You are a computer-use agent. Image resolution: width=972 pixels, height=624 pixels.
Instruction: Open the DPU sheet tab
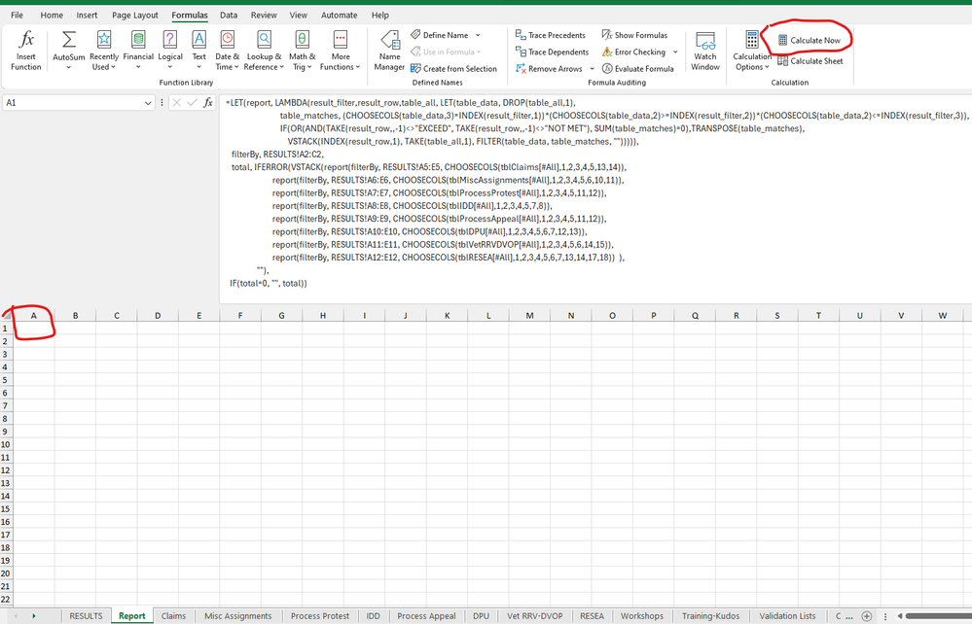(x=481, y=616)
